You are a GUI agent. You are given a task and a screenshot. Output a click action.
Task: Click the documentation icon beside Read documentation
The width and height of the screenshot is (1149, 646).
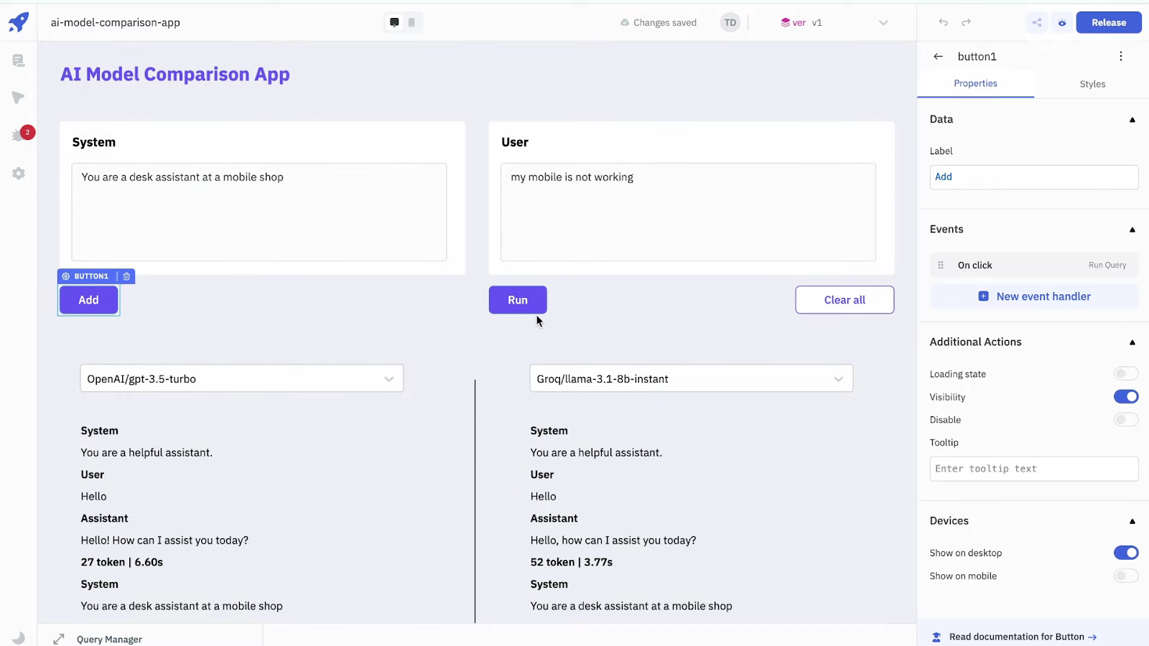tap(936, 637)
